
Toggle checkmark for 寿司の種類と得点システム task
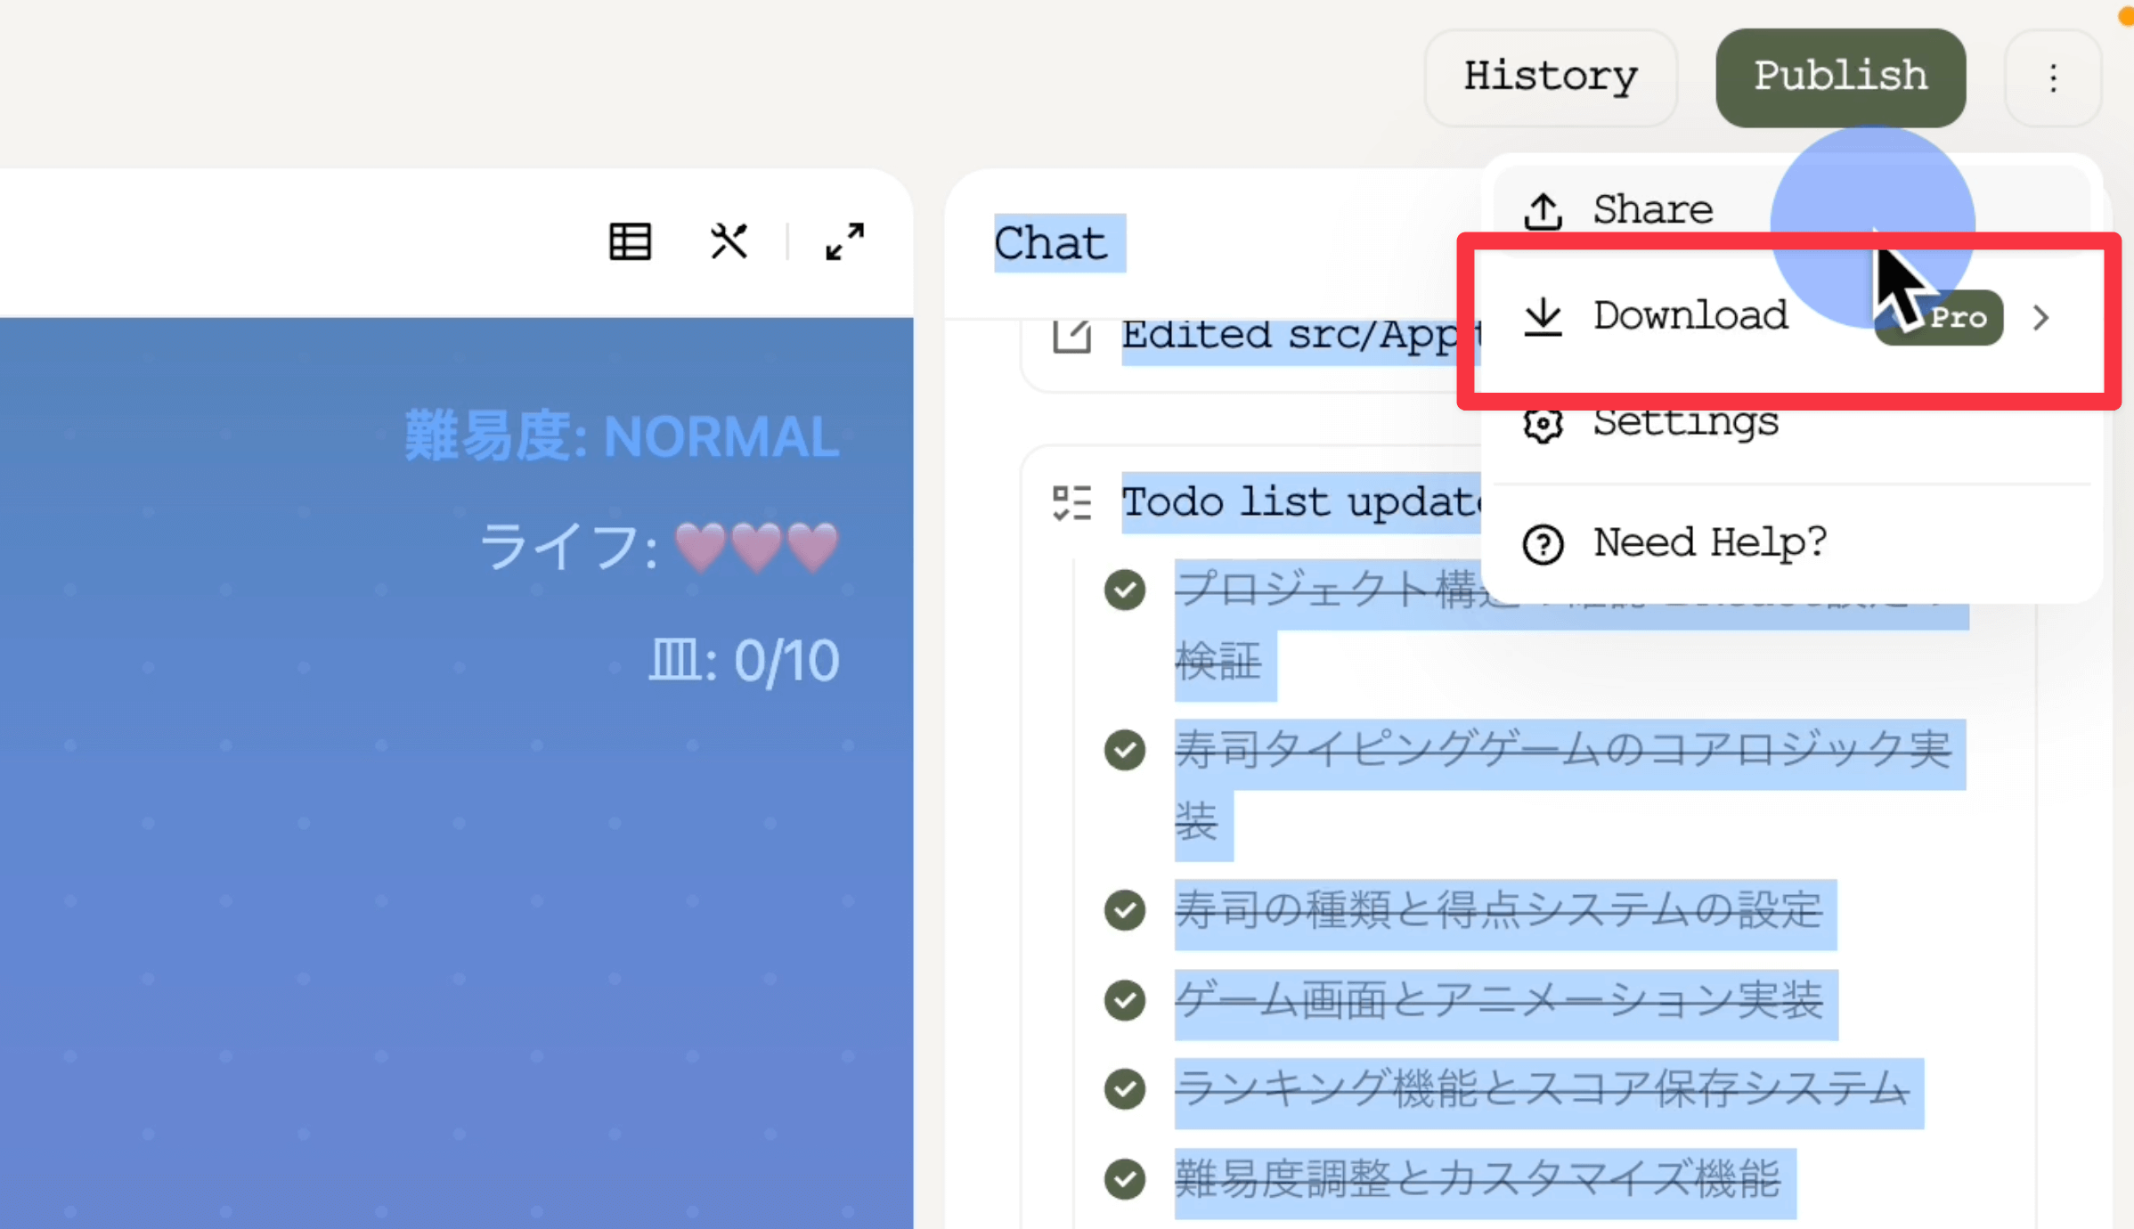point(1125,910)
